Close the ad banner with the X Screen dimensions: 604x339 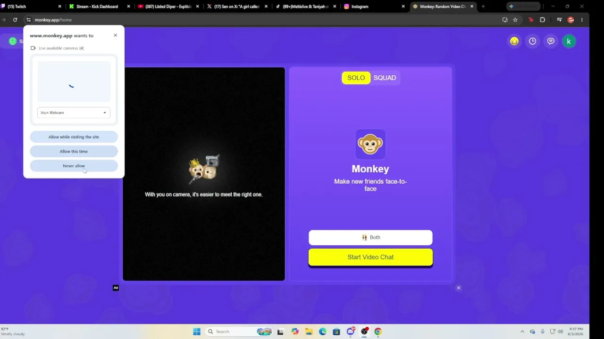pos(458,288)
